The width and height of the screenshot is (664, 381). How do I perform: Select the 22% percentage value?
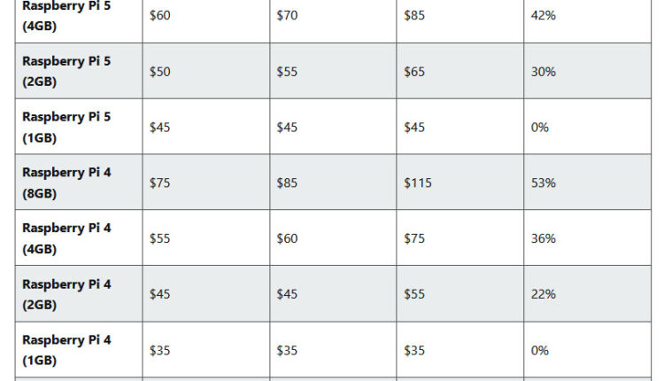coord(544,294)
